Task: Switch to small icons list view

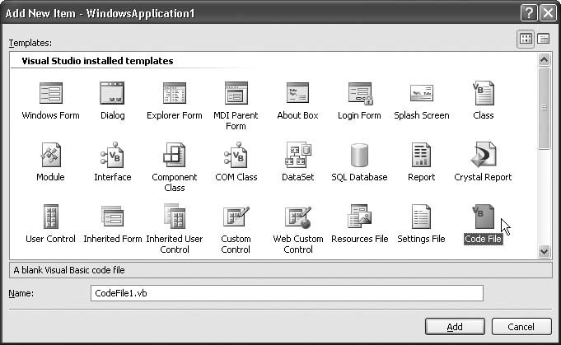Action: (x=544, y=39)
